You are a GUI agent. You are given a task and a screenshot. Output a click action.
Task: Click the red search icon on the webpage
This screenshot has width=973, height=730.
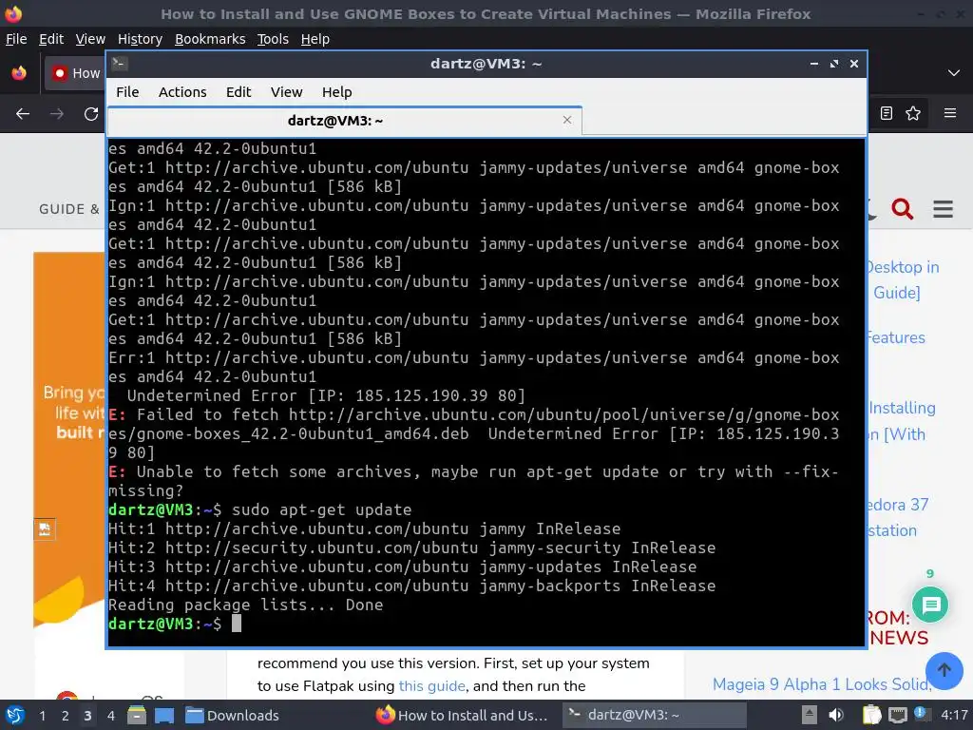[x=903, y=209]
